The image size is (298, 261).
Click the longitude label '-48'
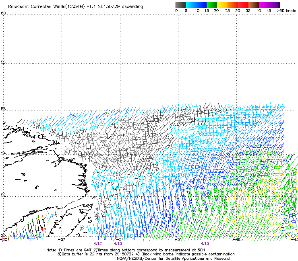tap(237, 240)
